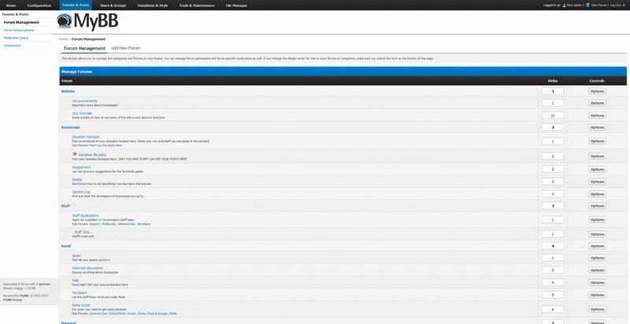This screenshot has height=324, width=630.
Task: Open Forum Announcements sidebar link
Action: (20, 30)
